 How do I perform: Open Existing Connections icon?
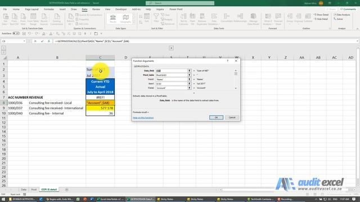click(x=57, y=19)
